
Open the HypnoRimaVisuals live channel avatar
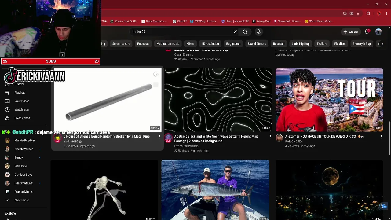pyautogui.click(x=168, y=138)
